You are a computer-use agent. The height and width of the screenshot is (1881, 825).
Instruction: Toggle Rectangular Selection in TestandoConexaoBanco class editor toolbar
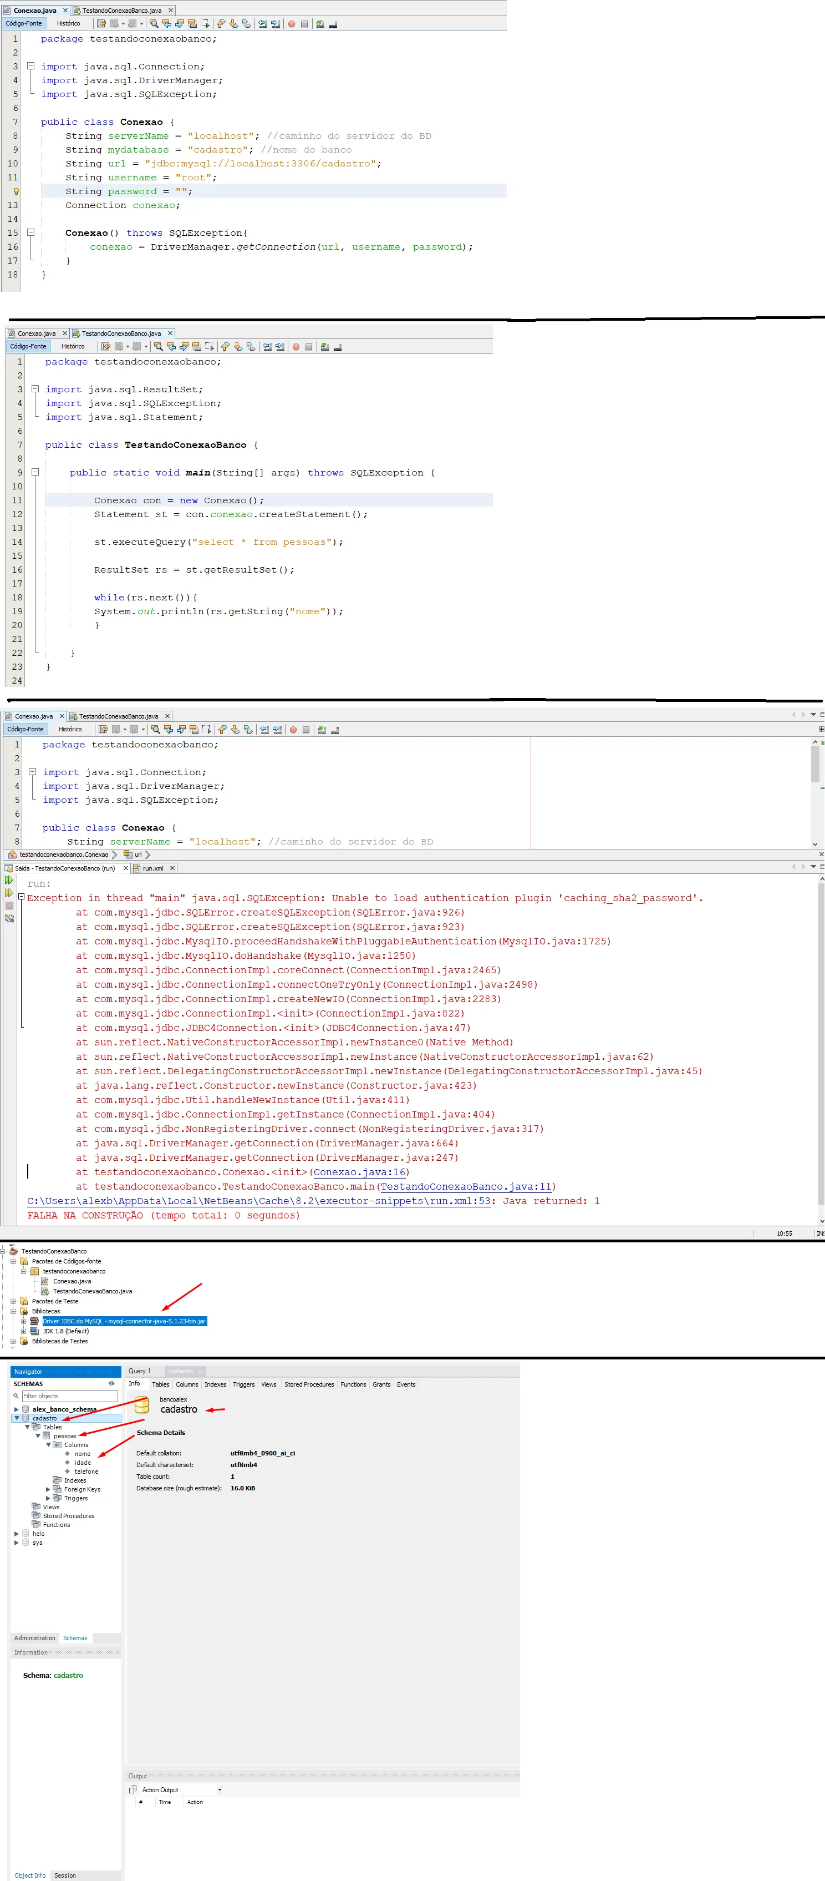pyautogui.click(x=210, y=347)
